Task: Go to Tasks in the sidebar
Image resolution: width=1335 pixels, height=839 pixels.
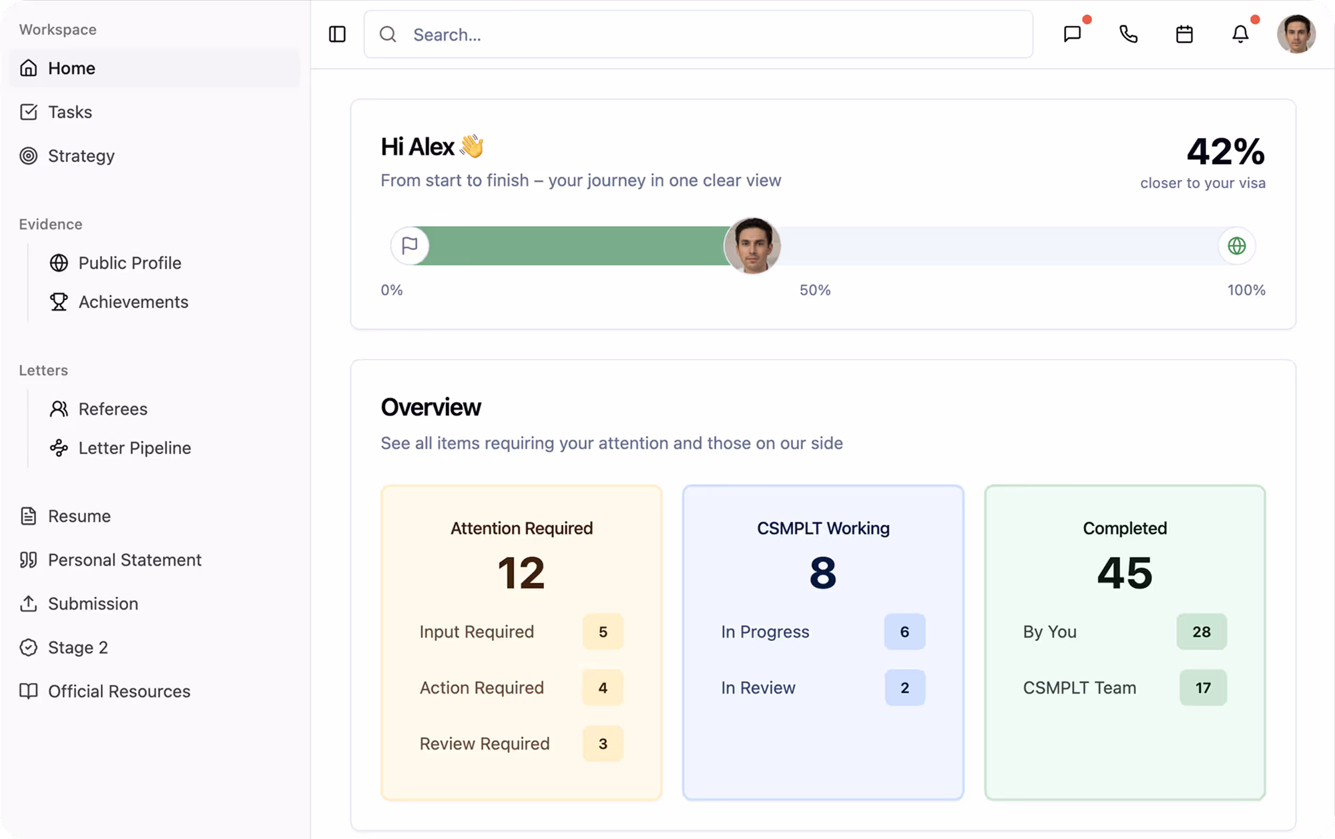Action: tap(70, 112)
